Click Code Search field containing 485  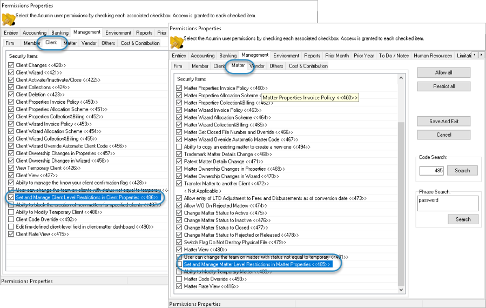click(431, 171)
